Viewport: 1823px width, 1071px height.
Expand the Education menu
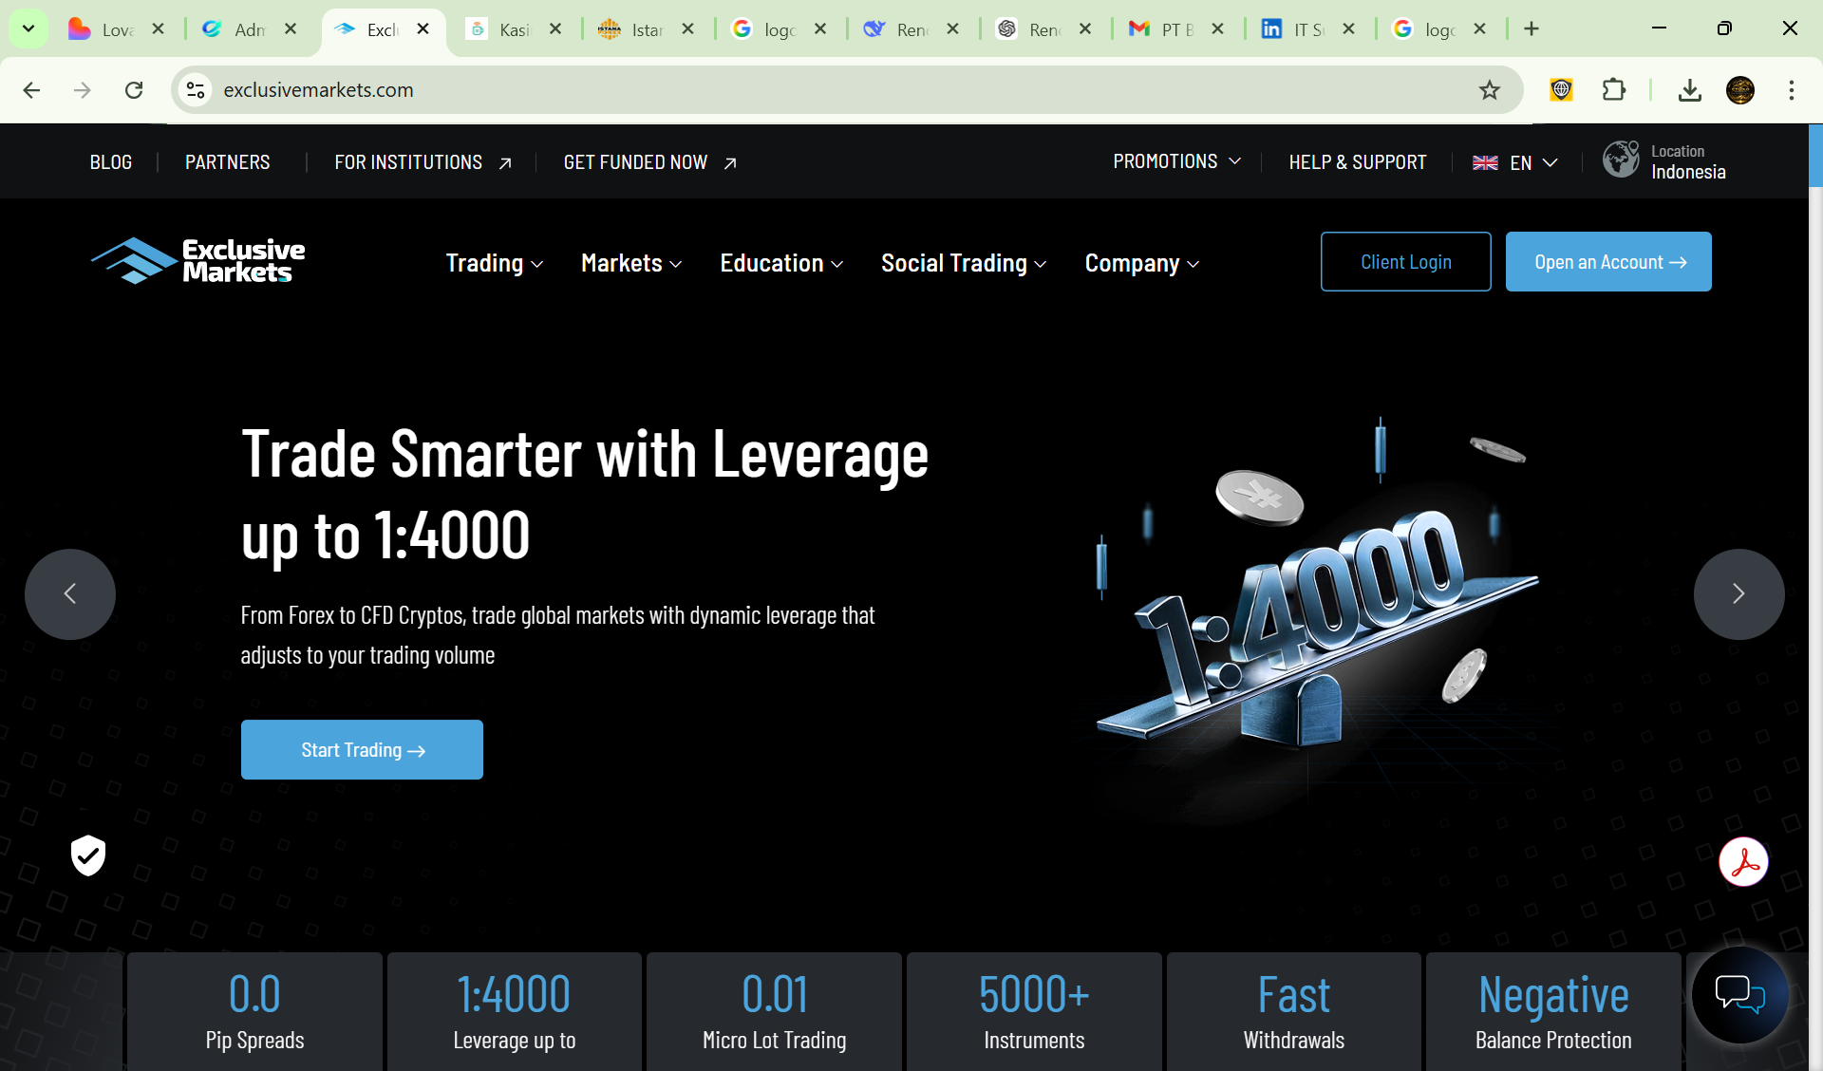[x=781, y=263]
